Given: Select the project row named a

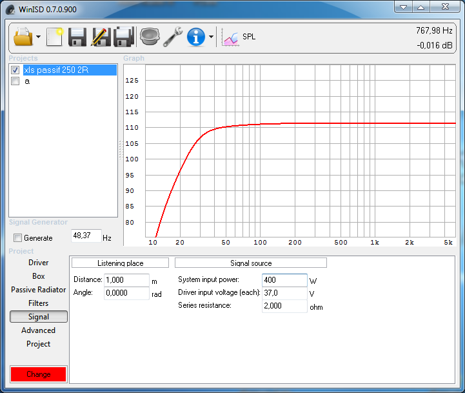Looking at the screenshot, I should pyautogui.click(x=27, y=81).
